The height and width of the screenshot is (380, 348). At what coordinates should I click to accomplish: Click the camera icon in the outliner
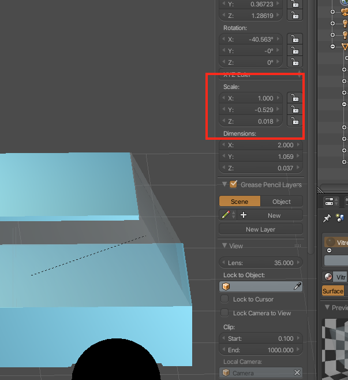345,12
